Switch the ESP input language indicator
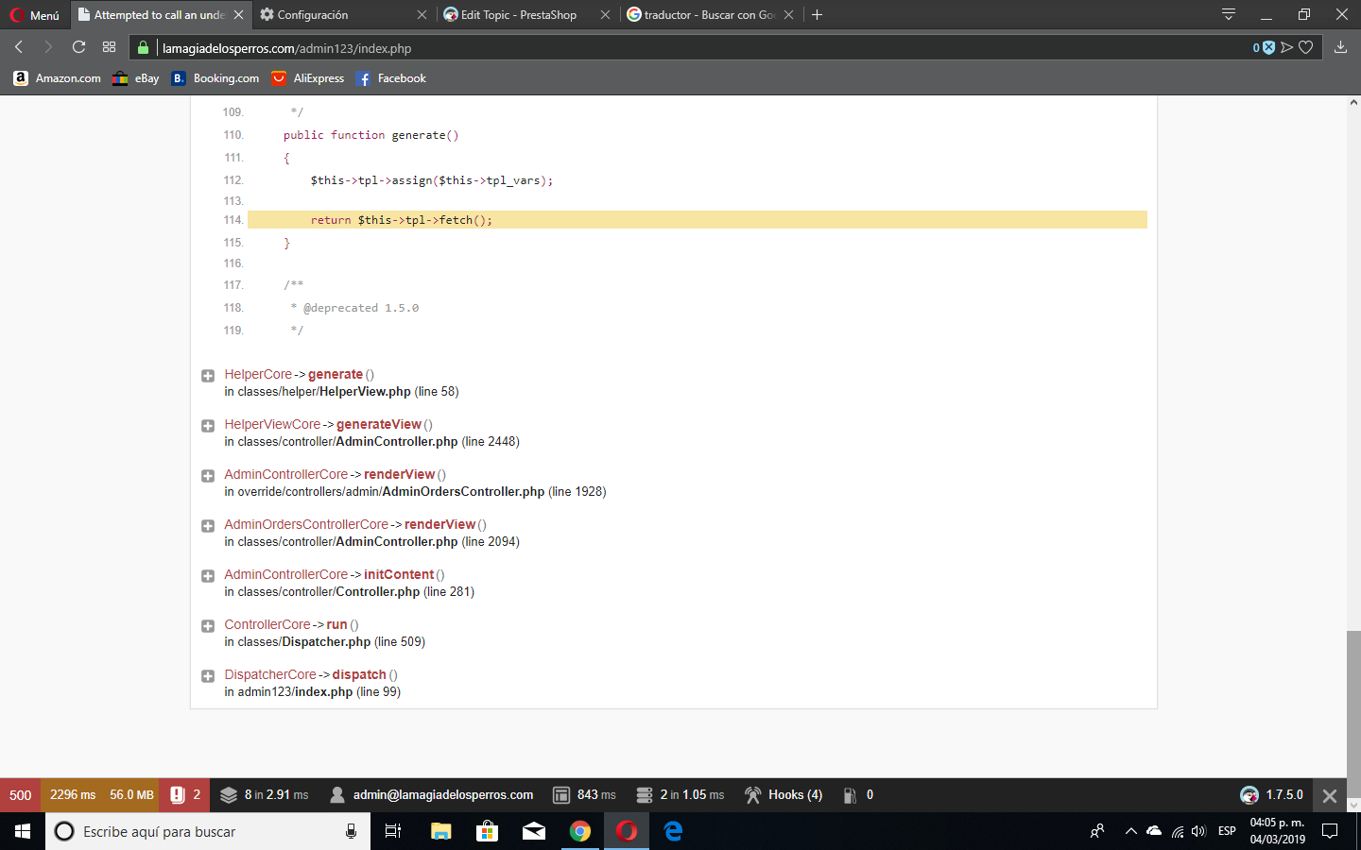The image size is (1361, 850). [1227, 831]
